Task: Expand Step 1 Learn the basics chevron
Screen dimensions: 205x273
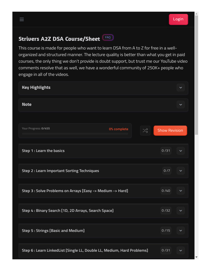Action: (180, 151)
